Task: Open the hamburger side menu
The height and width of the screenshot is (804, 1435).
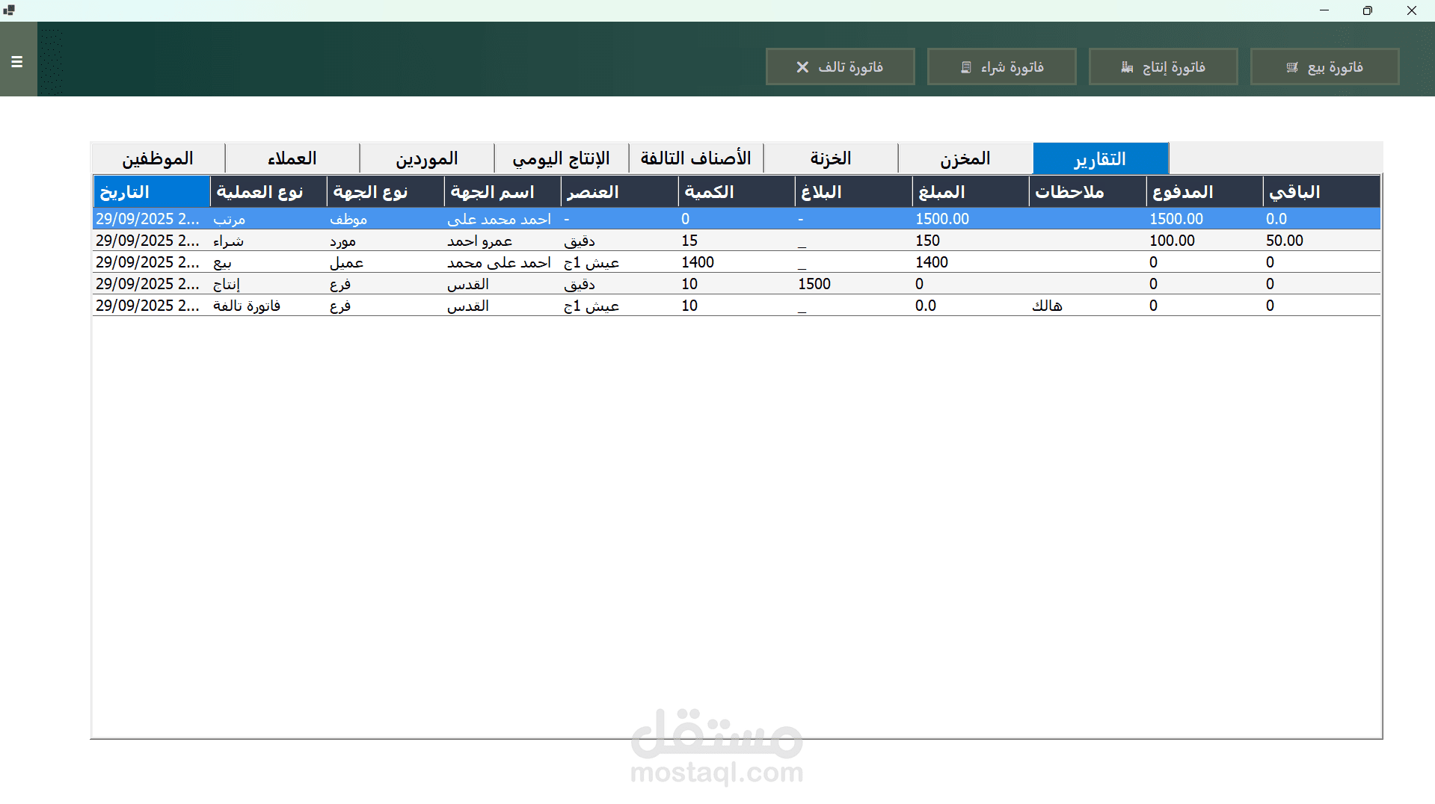Action: coord(17,62)
